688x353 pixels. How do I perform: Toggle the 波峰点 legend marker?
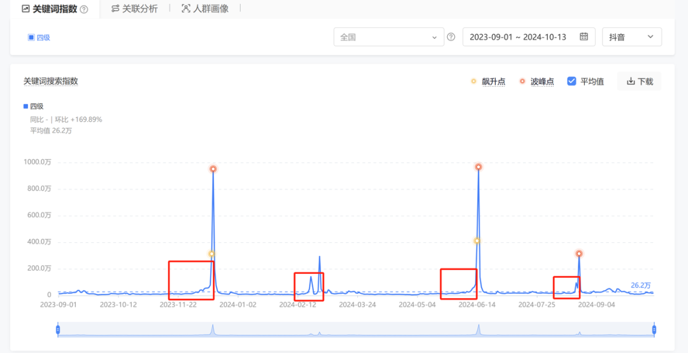click(522, 82)
